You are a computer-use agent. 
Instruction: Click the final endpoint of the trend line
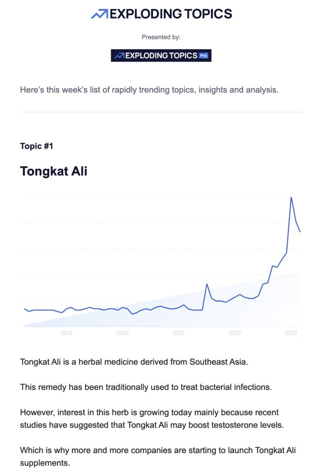[x=300, y=231]
